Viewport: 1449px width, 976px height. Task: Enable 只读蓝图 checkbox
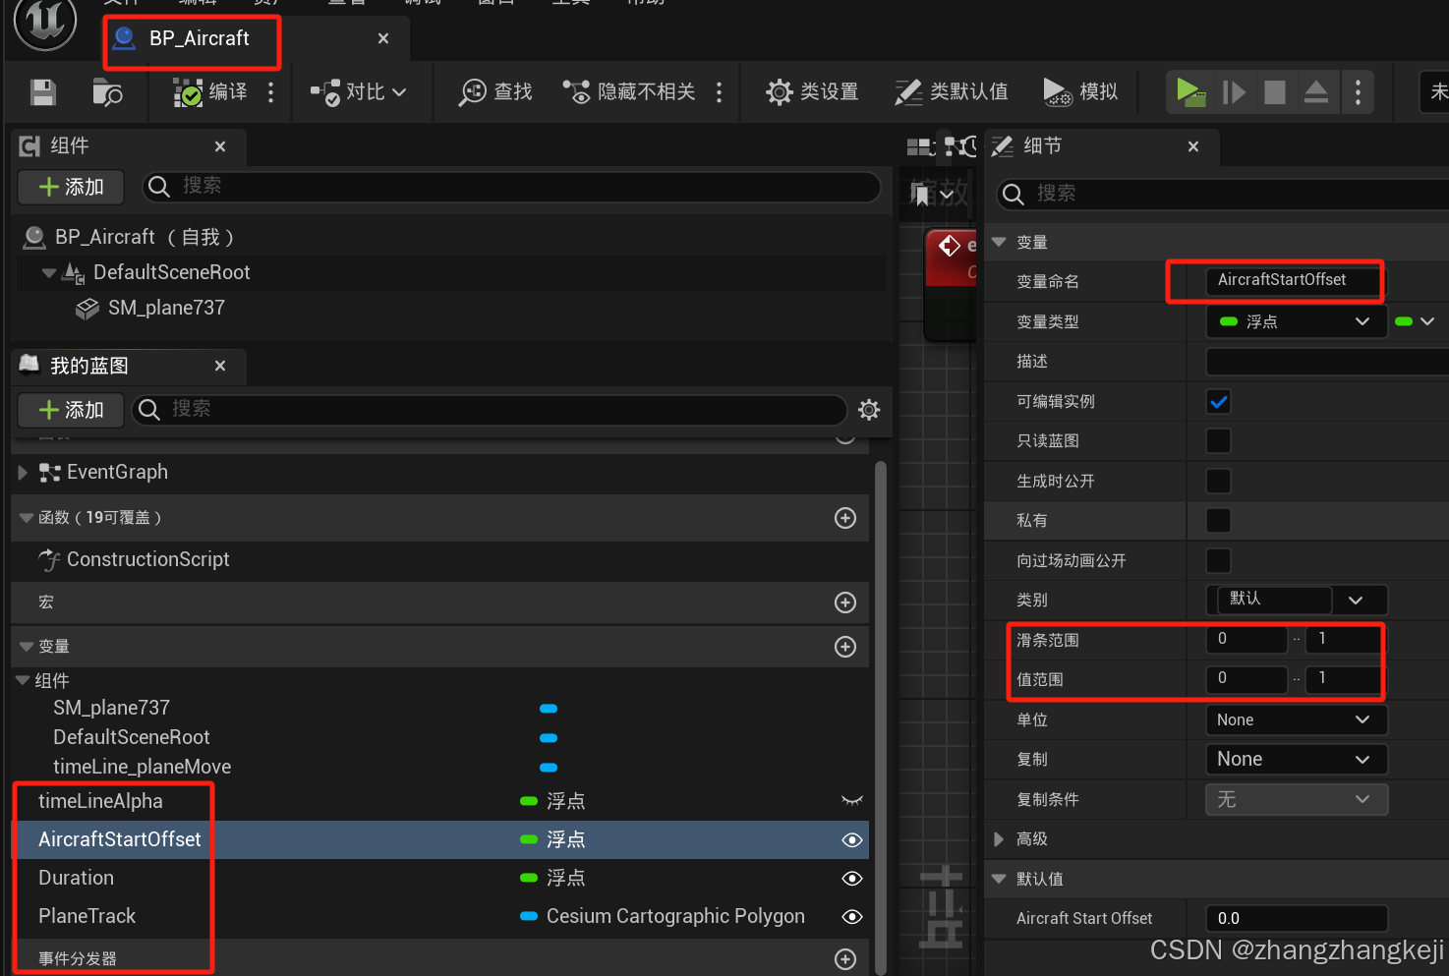[1219, 441]
